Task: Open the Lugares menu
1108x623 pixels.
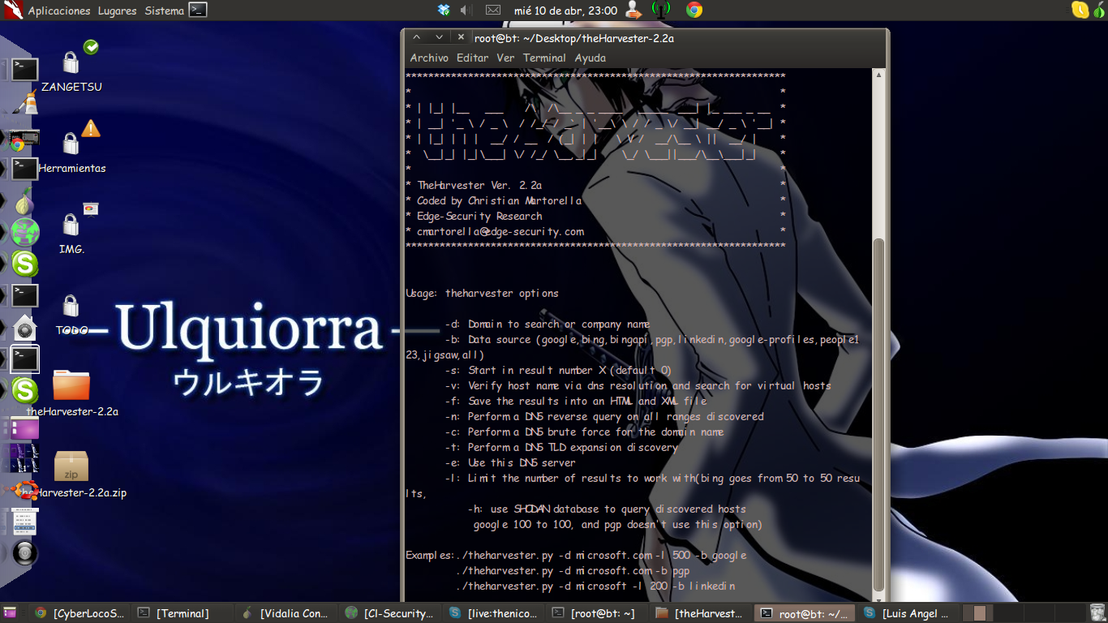Action: tap(117, 11)
